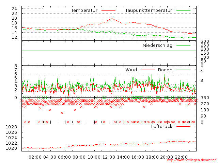Click the 22 temperature axis value
218x163 pixels.
coord(14,14)
